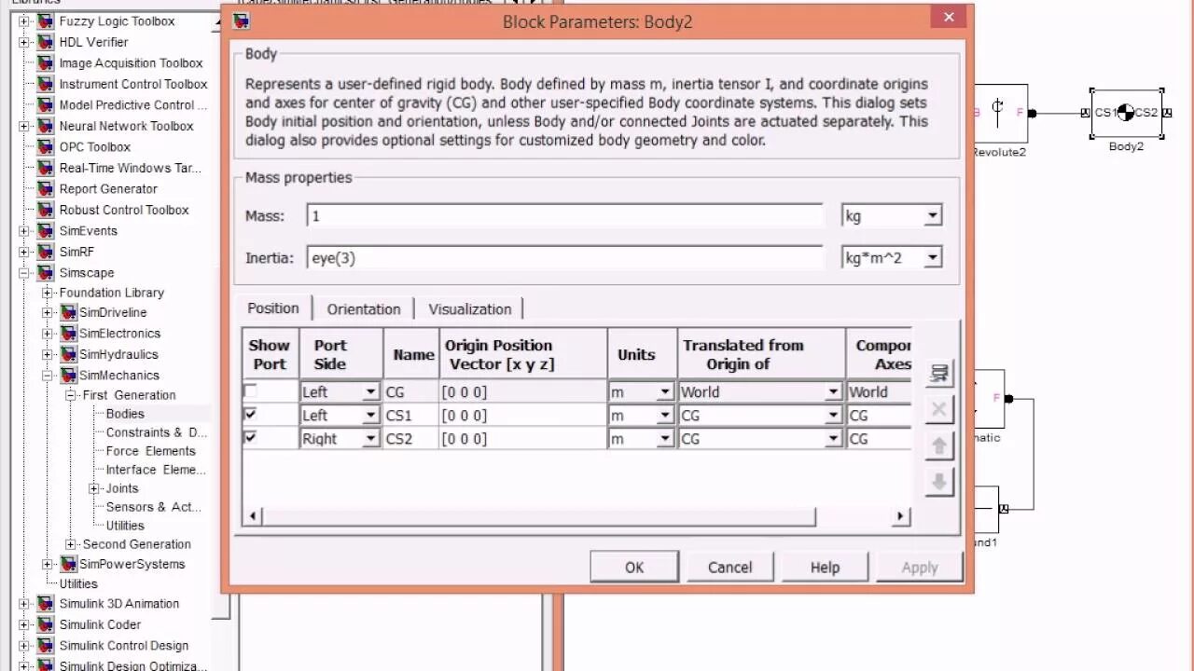Click the Image Acquisition Toolbox icon

(46, 62)
